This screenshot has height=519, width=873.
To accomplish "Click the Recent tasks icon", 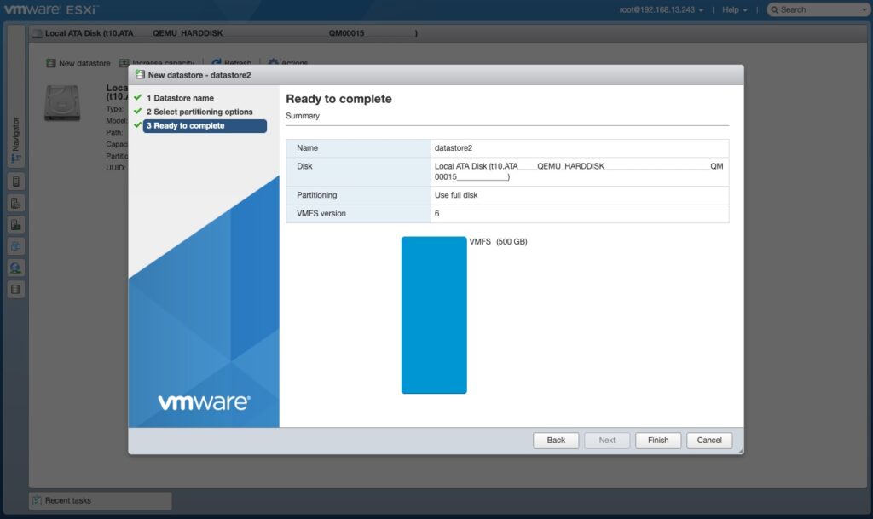I will [37, 500].
